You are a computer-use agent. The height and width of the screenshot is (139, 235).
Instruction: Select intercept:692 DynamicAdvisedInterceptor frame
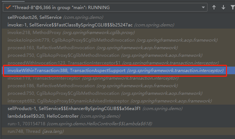[x=118, y=101]
